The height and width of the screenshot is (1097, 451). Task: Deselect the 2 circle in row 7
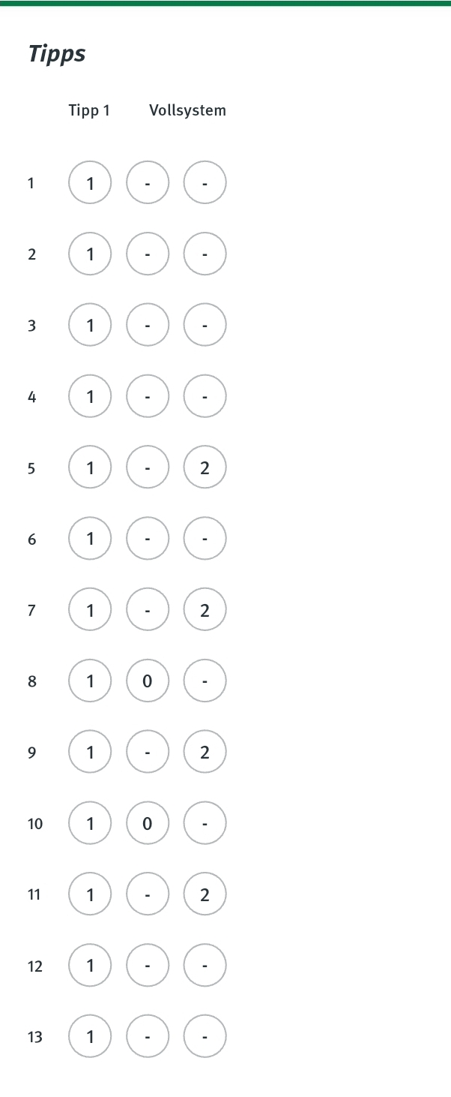click(x=205, y=609)
